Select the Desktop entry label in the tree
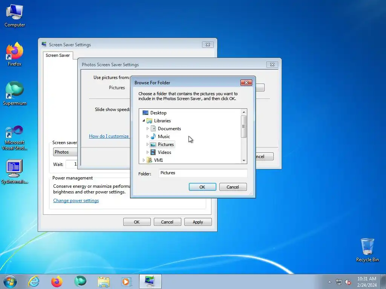Image resolution: width=386 pixels, height=289 pixels. pos(158,113)
